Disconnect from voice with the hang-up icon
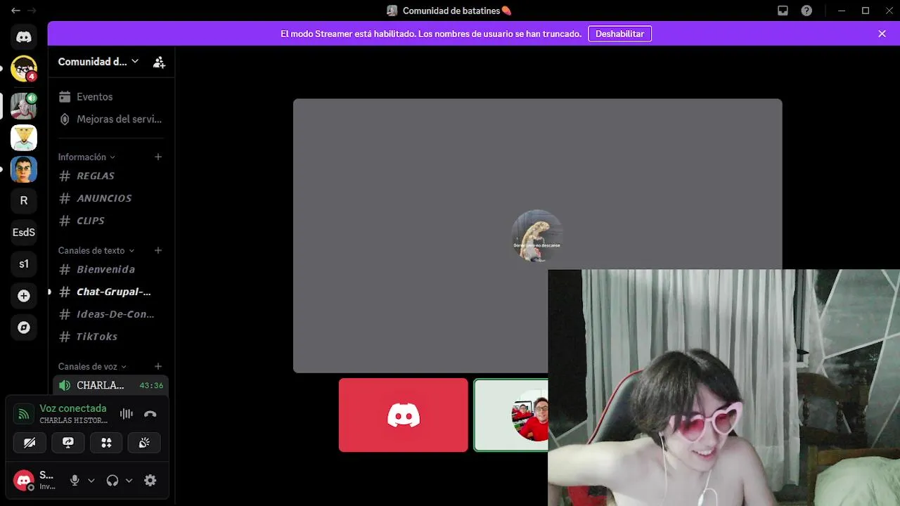The width and height of the screenshot is (900, 506). pos(150,414)
